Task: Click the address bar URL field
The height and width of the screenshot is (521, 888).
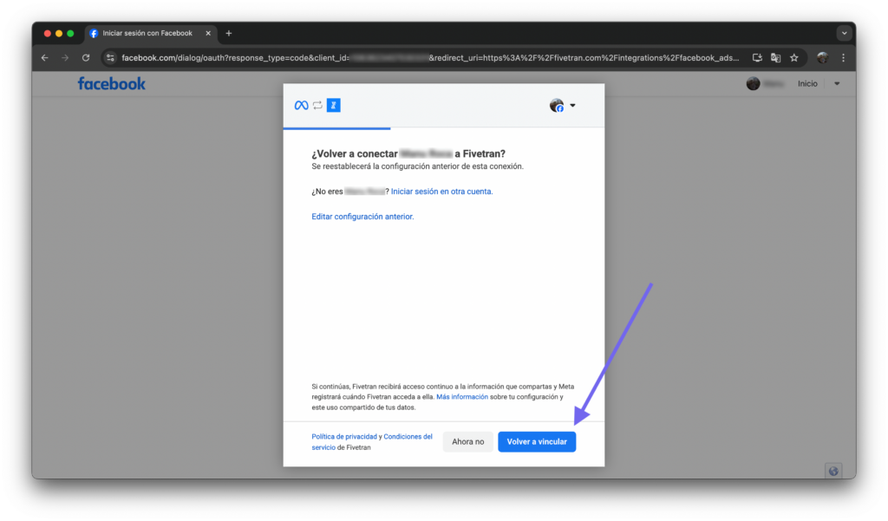Action: click(x=430, y=58)
